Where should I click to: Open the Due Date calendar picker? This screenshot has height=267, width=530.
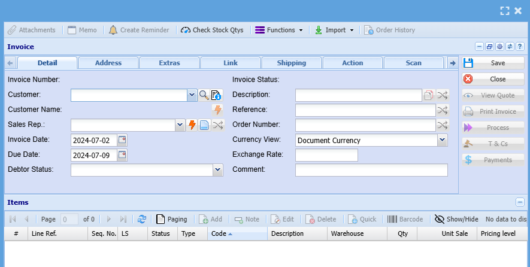point(122,155)
